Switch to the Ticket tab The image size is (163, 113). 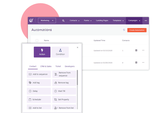(58, 66)
